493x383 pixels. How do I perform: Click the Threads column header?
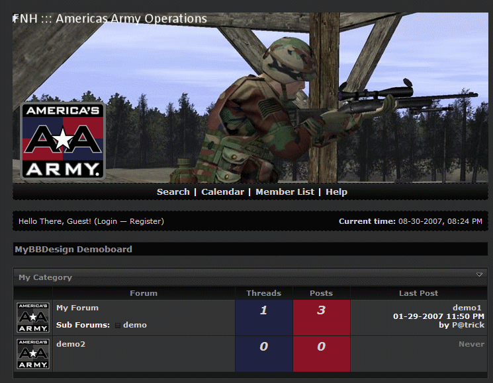(x=264, y=293)
